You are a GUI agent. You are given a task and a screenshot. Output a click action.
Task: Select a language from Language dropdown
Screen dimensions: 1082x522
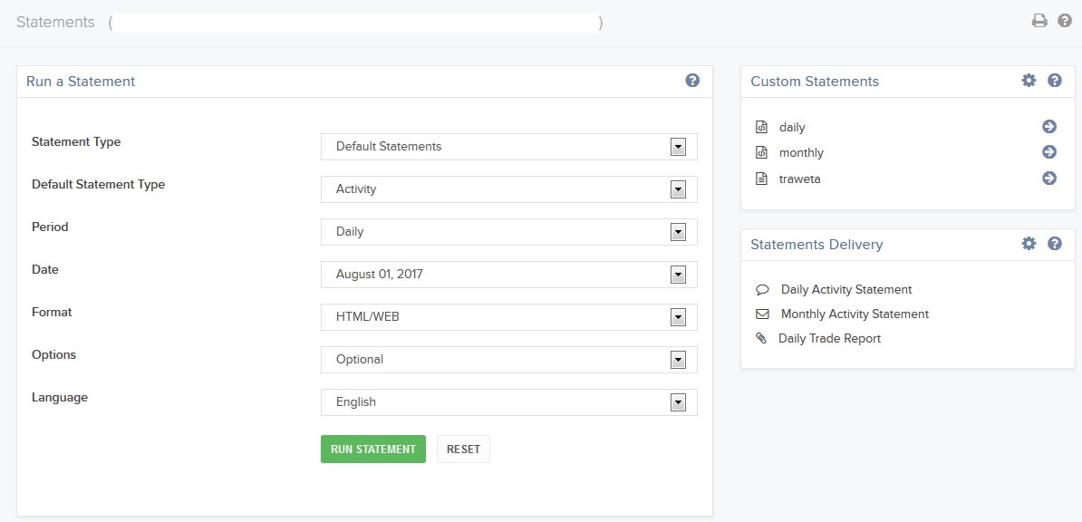[x=508, y=402]
